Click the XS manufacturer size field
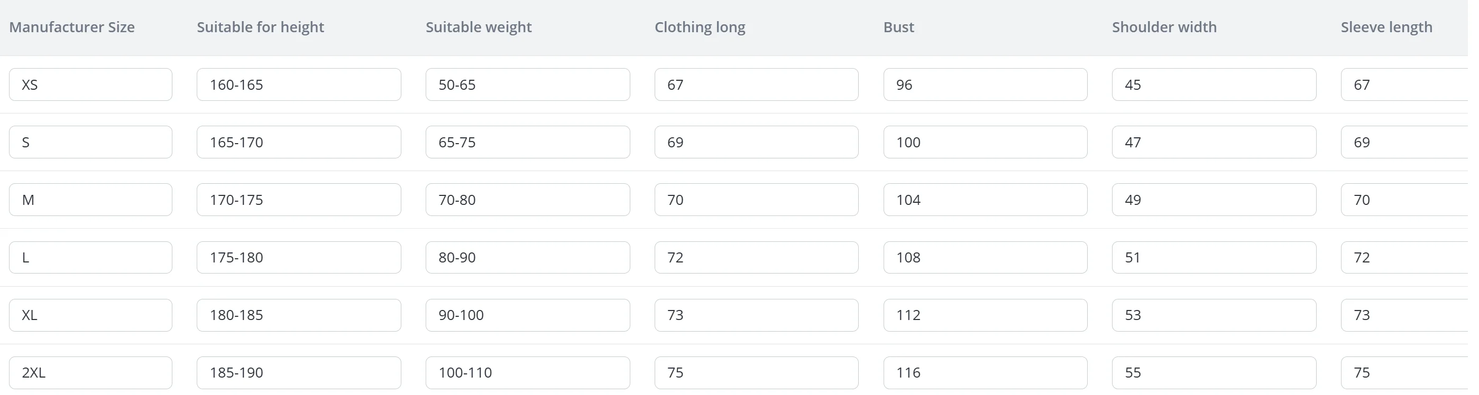Screen dimensions: 1479x395 (x=90, y=85)
